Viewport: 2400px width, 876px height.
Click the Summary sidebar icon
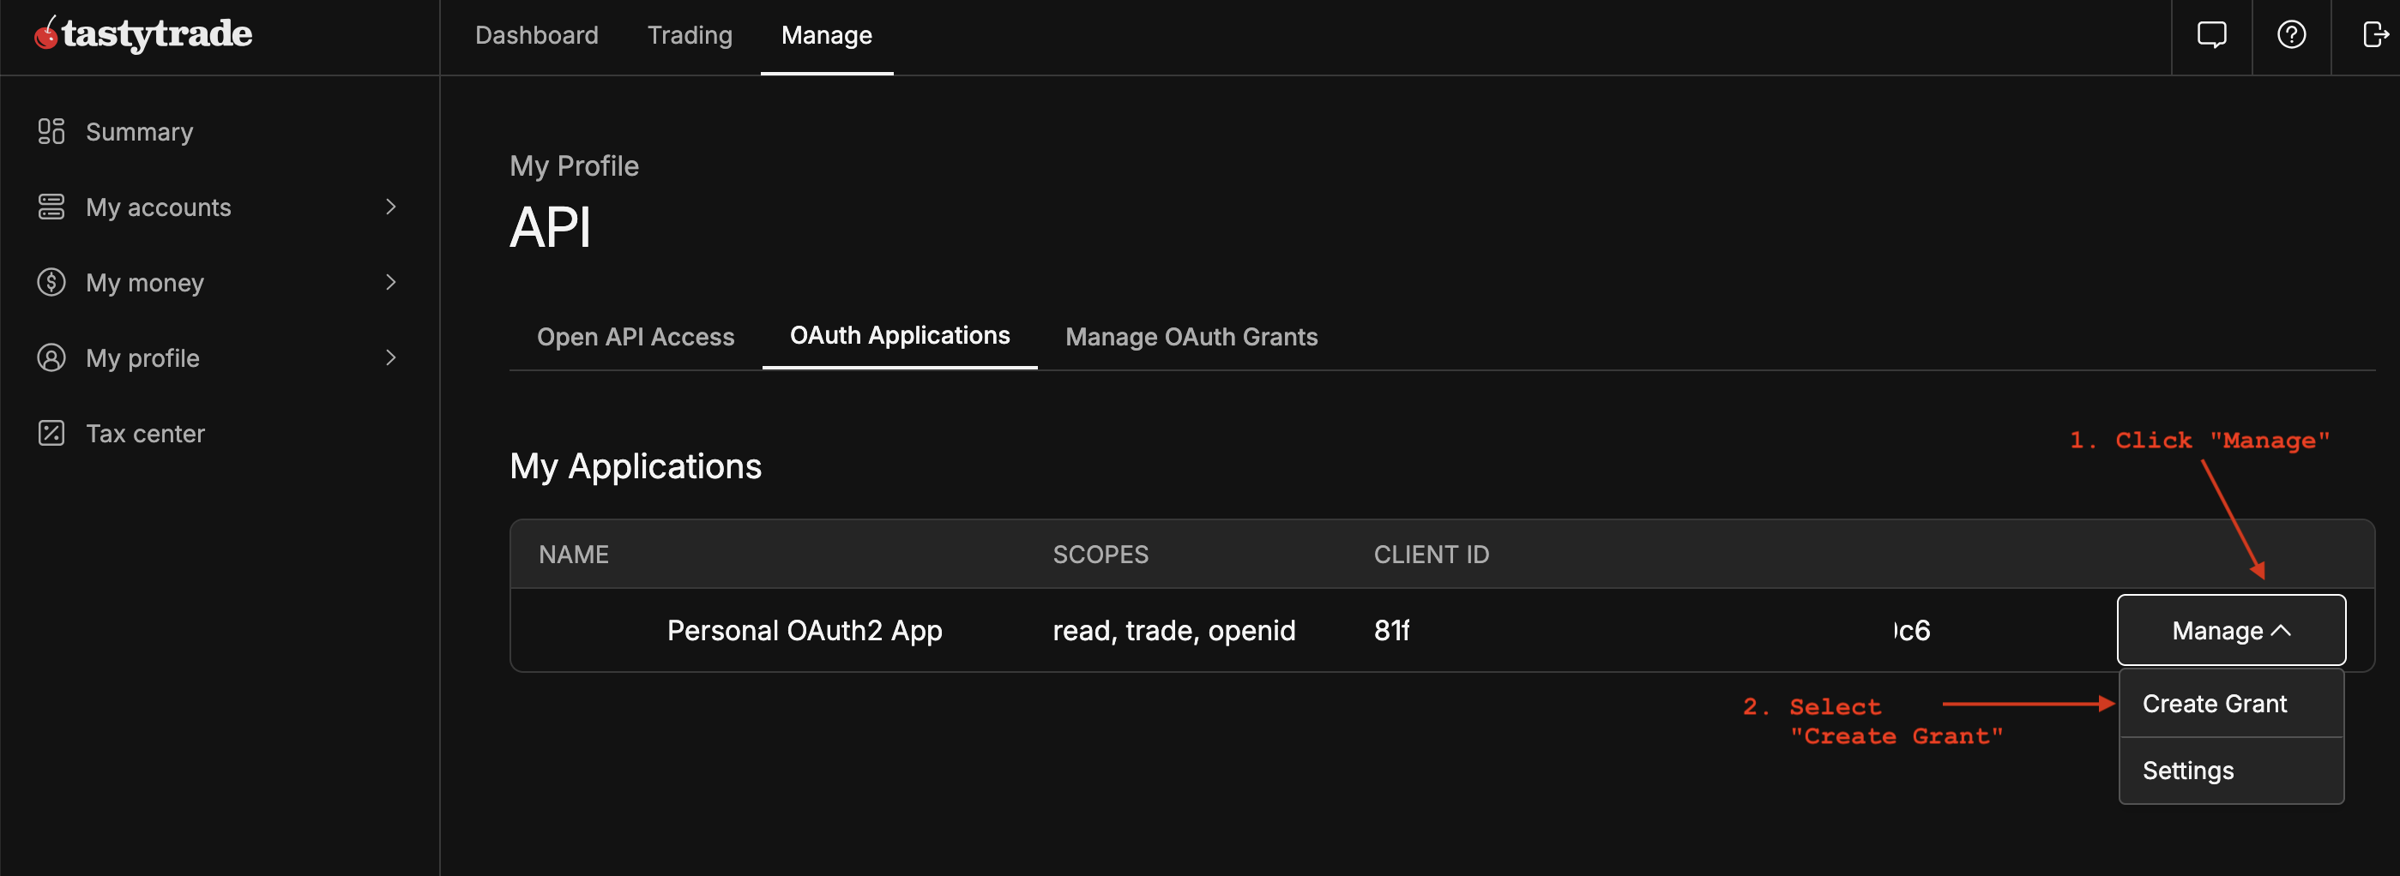pyautogui.click(x=51, y=131)
